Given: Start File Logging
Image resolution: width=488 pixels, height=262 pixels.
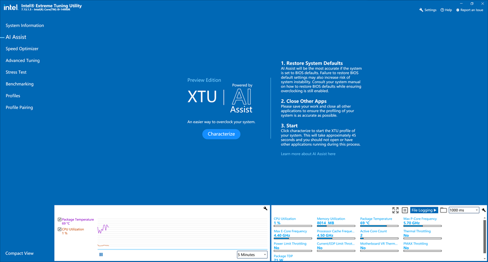Looking at the screenshot, I should [424, 210].
